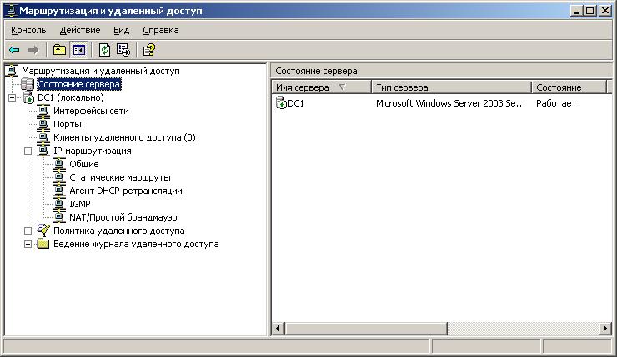Click the DC1 name in server list

coord(296,103)
